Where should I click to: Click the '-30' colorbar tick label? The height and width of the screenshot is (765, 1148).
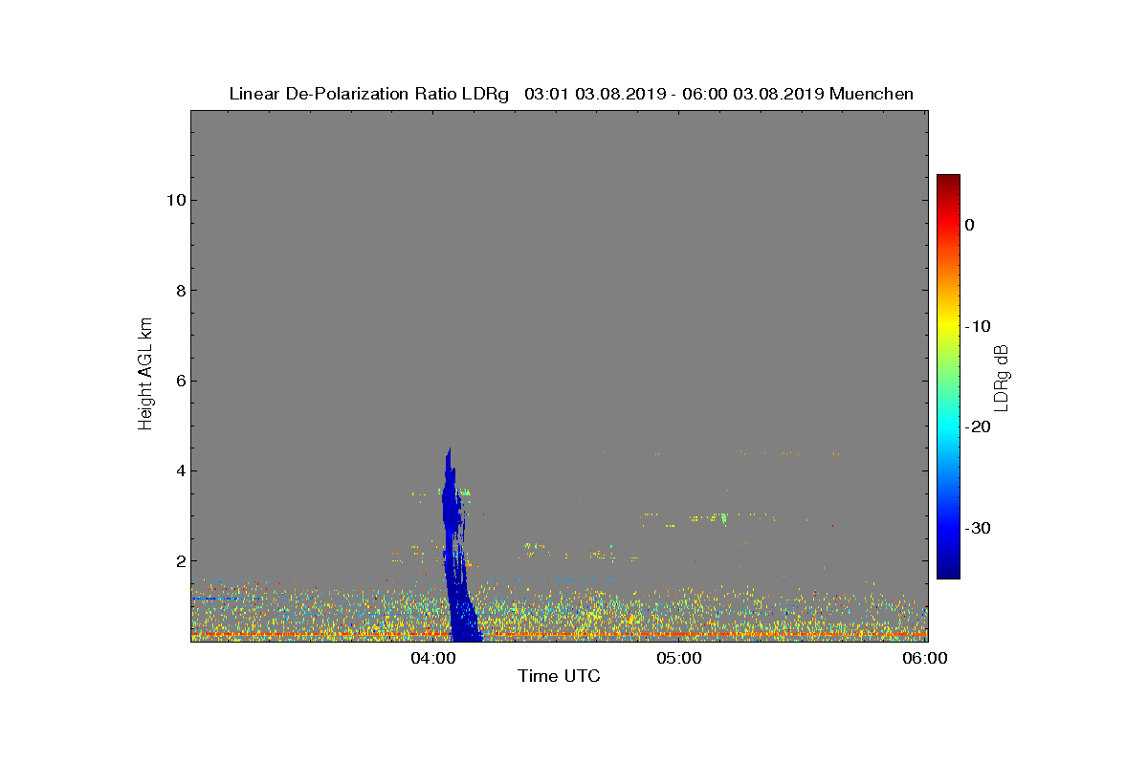(977, 528)
